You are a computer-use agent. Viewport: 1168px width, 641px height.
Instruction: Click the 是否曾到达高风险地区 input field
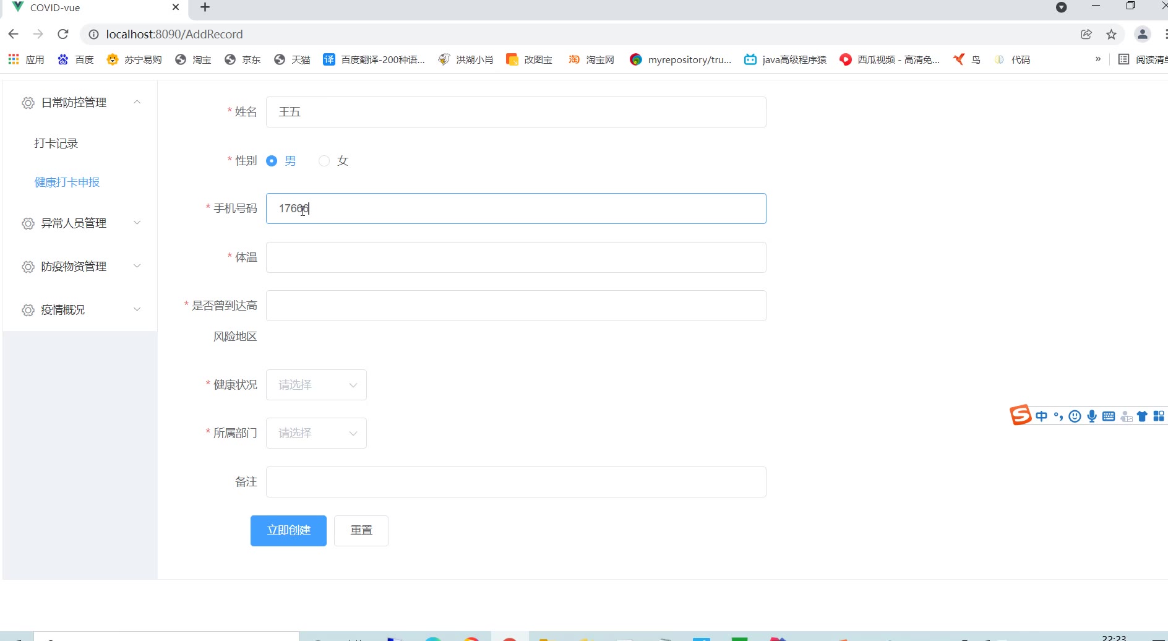pyautogui.click(x=516, y=306)
